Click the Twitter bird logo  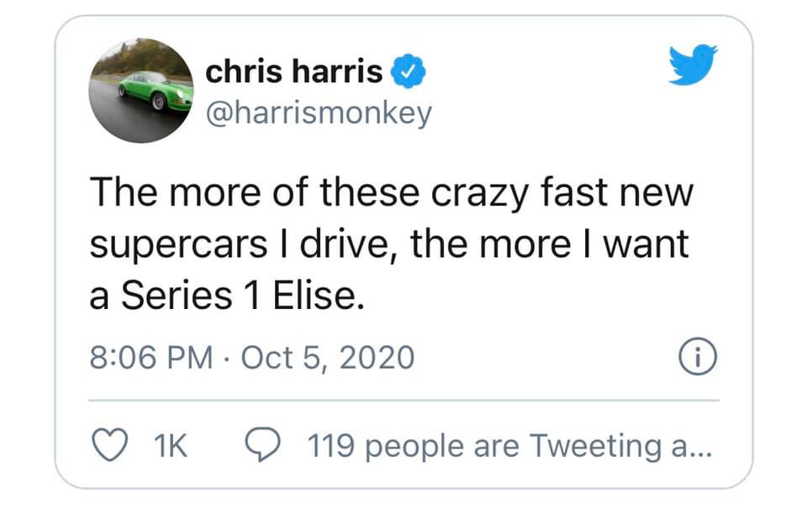(x=694, y=65)
